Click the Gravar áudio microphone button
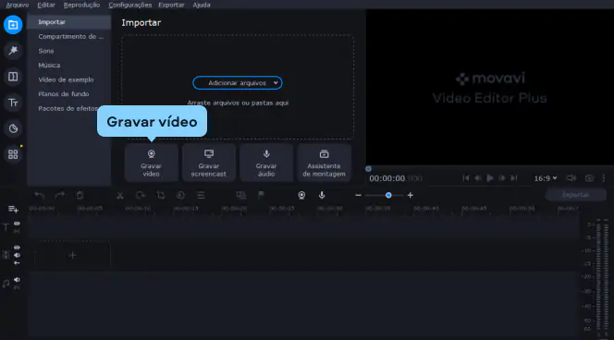The image size is (614, 340). click(266, 163)
